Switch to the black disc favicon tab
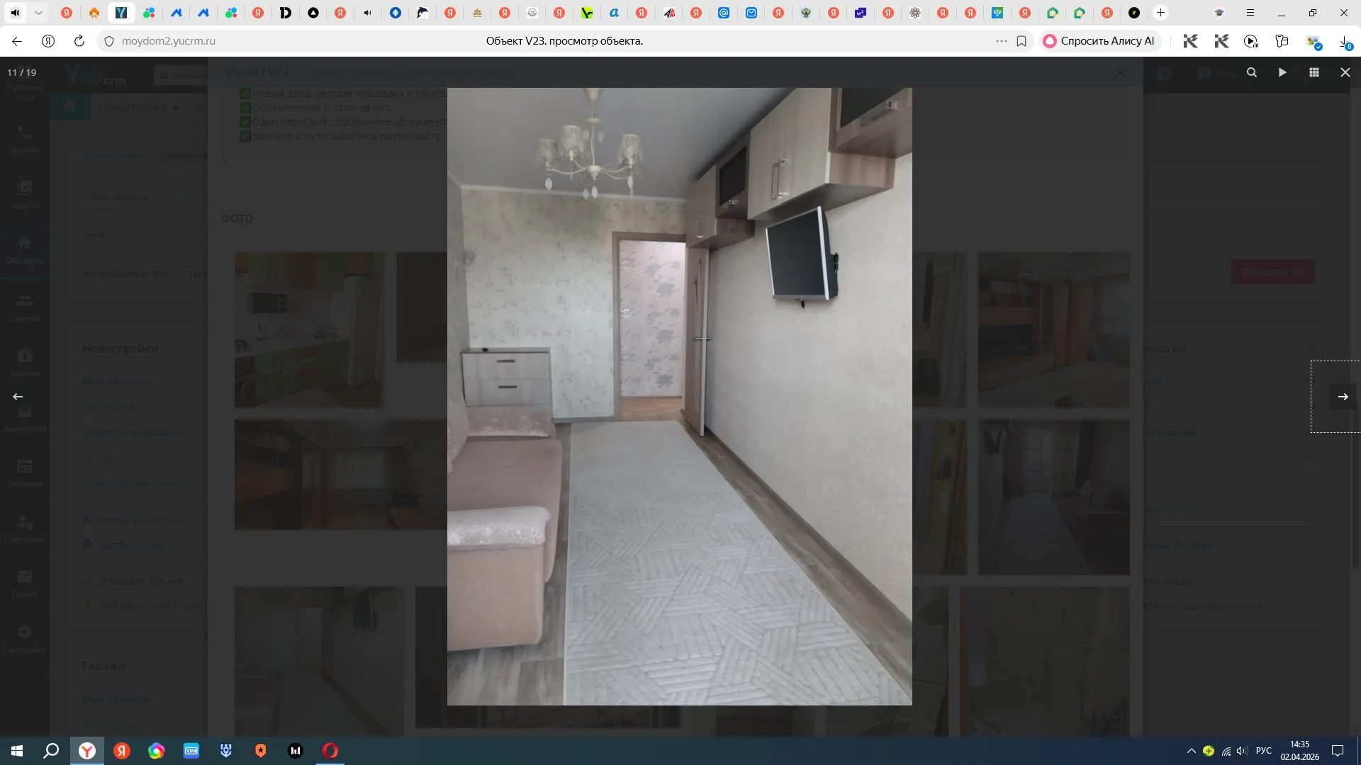 (1134, 13)
